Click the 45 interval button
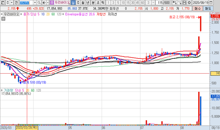 click(137, 2)
